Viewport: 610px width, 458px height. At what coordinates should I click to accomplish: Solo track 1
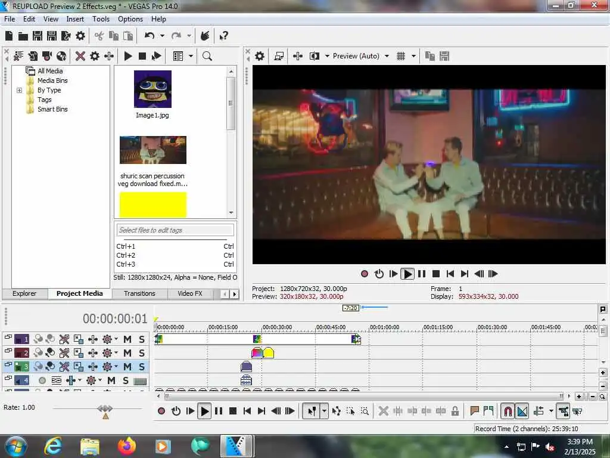pos(142,339)
